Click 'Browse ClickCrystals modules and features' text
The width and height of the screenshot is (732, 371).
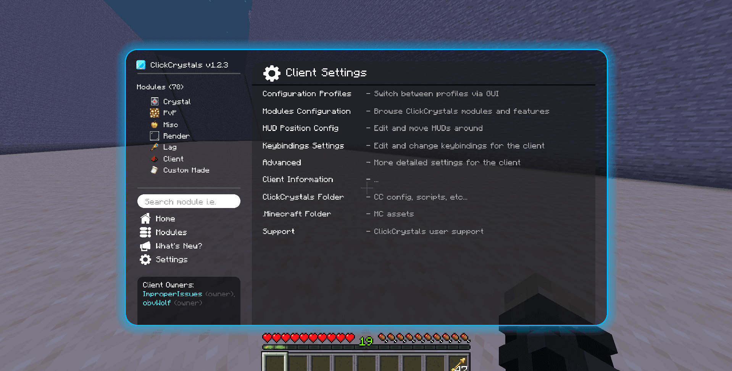[x=461, y=111]
